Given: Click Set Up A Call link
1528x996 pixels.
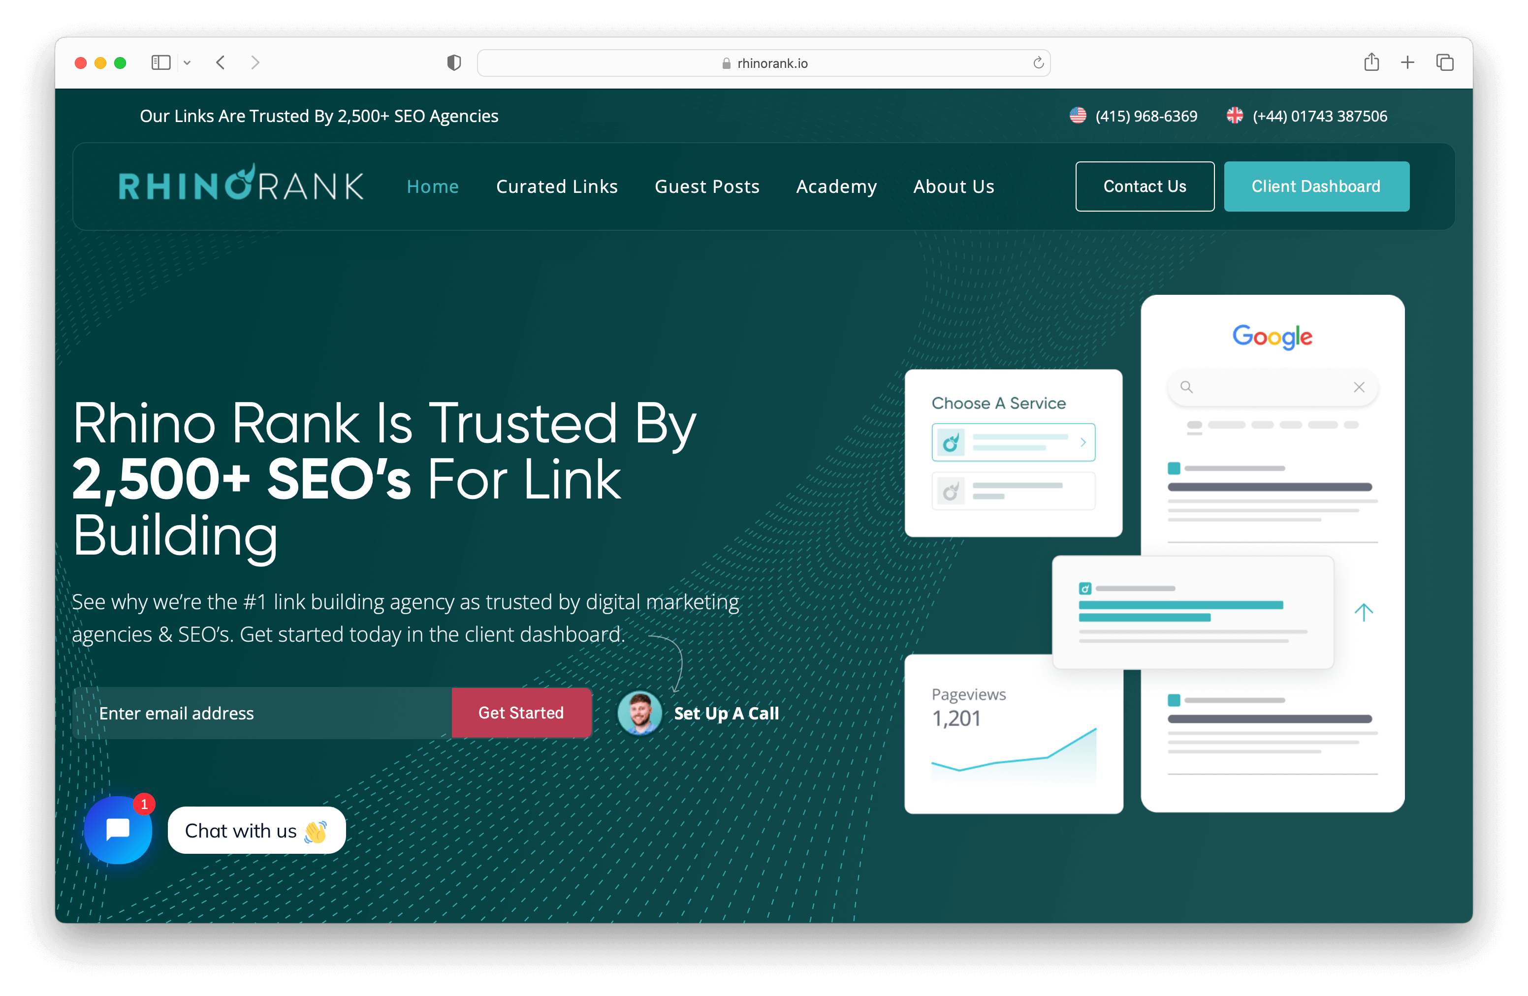Looking at the screenshot, I should click(726, 711).
